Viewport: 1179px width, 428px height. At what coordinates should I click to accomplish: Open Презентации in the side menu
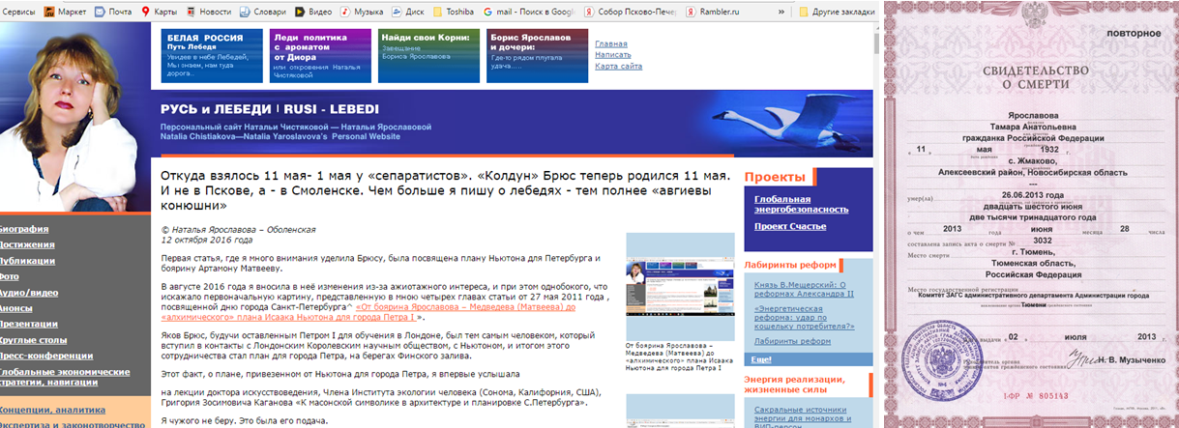point(29,323)
